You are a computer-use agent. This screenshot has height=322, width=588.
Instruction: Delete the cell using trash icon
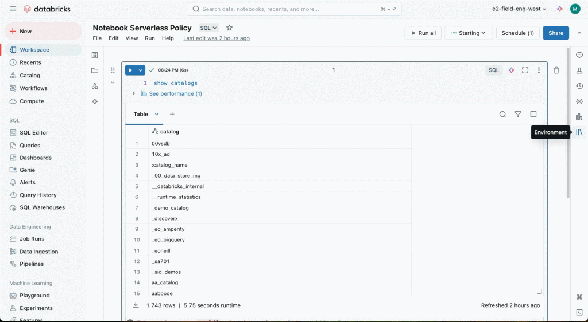pyautogui.click(x=556, y=70)
